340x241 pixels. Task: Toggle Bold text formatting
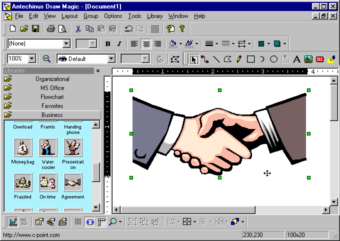point(107,44)
